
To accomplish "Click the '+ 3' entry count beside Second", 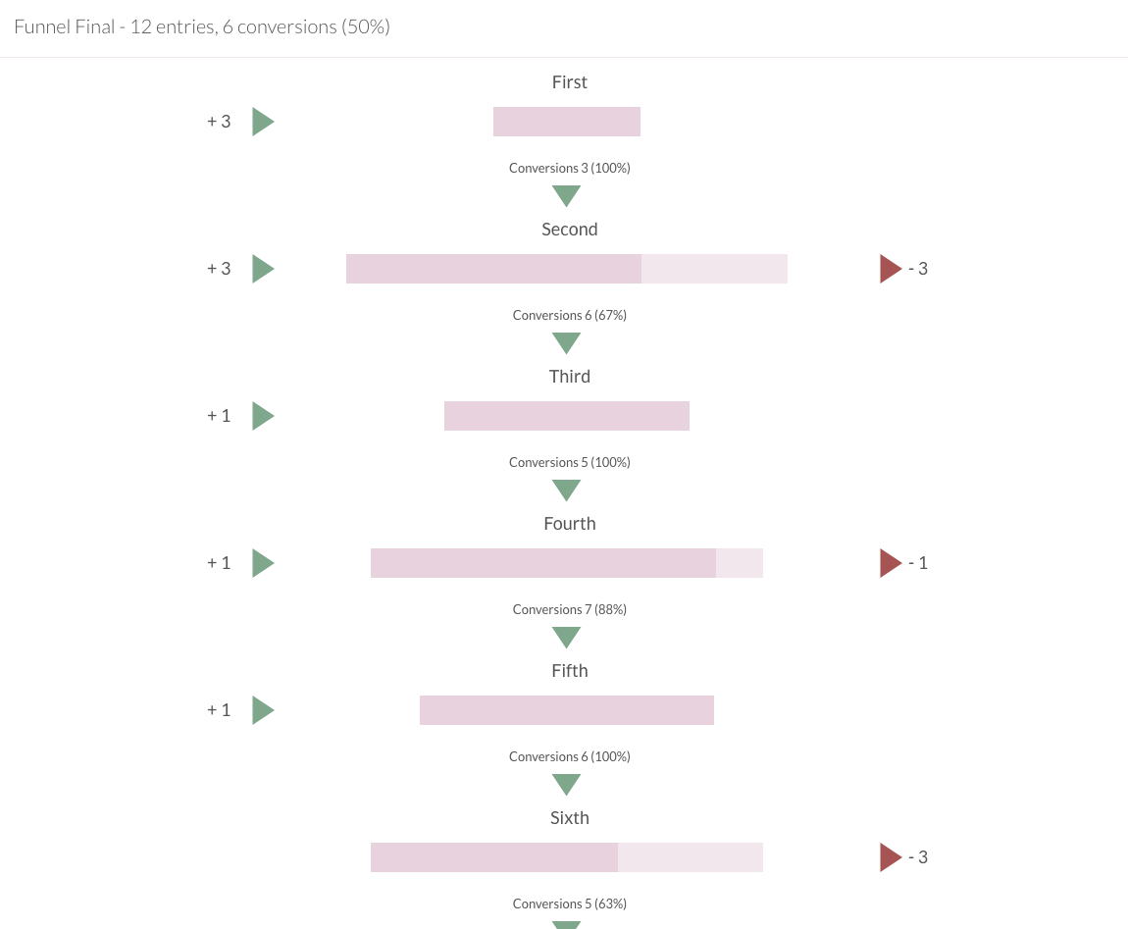I will coord(219,269).
